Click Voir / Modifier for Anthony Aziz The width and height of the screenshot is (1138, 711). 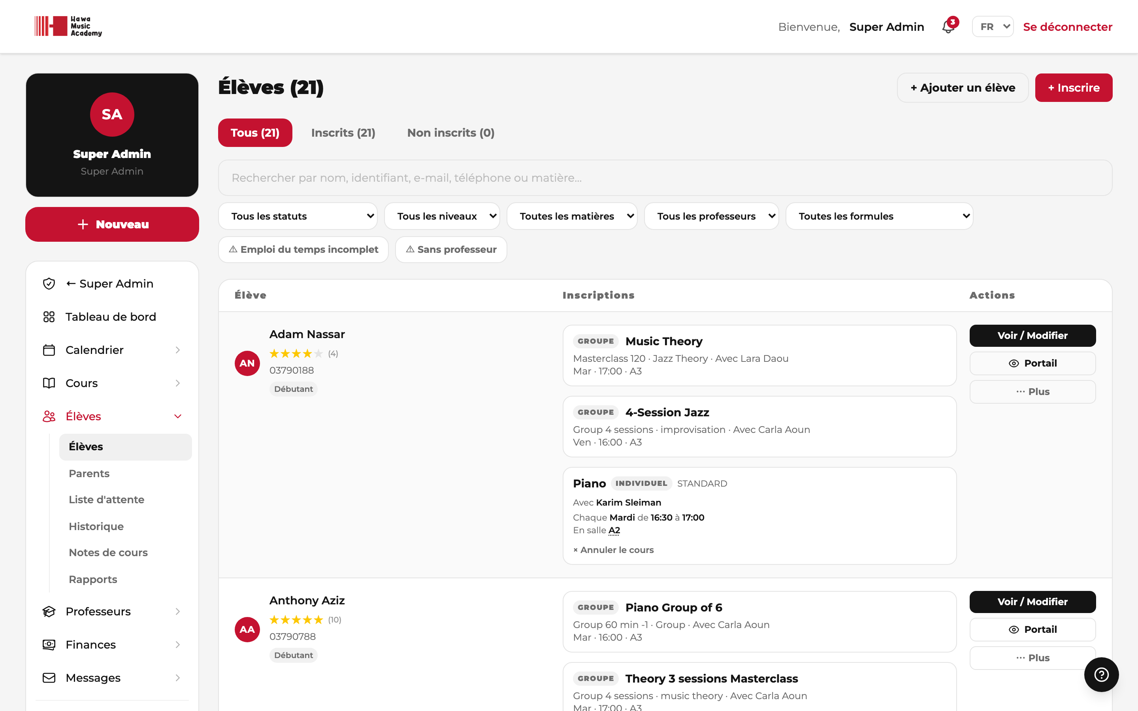pyautogui.click(x=1032, y=602)
